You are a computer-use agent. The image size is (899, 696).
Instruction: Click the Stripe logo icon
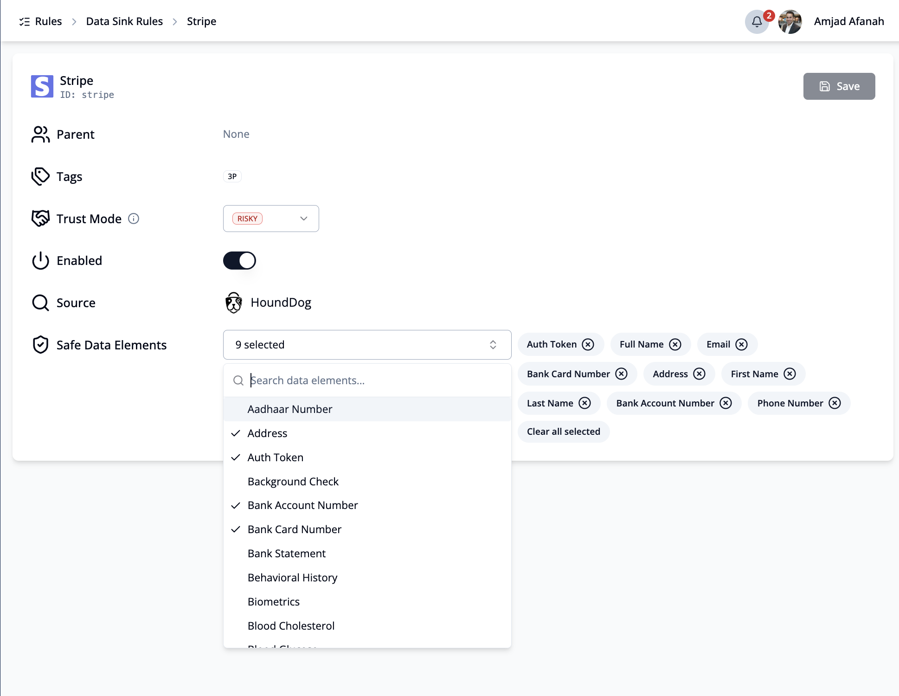pyautogui.click(x=42, y=86)
